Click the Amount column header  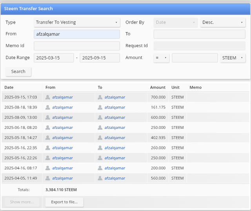158,87
